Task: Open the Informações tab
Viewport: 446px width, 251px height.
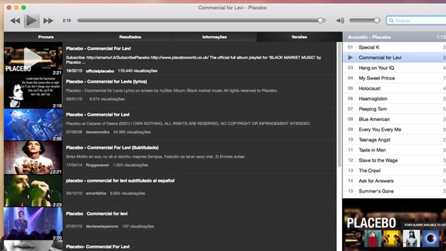Action: [214, 37]
